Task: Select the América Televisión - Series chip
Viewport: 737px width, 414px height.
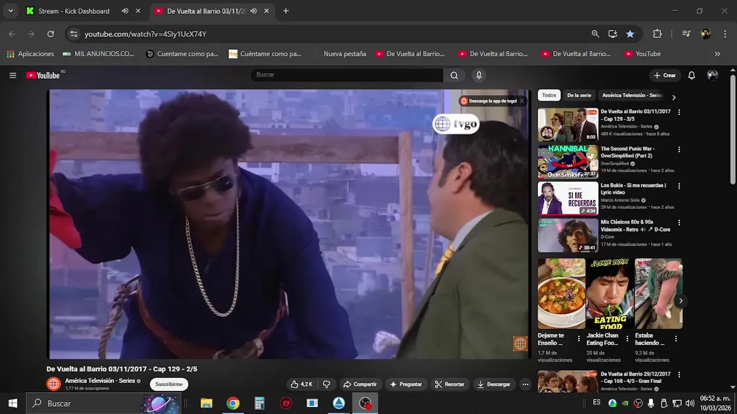Action: [632, 95]
